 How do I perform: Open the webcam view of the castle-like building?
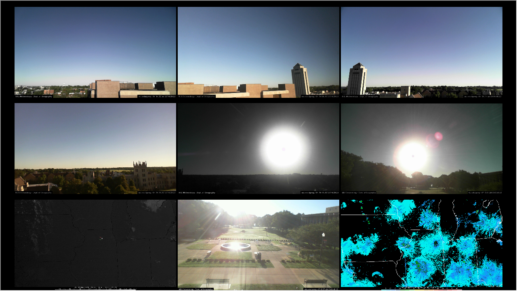95,149
